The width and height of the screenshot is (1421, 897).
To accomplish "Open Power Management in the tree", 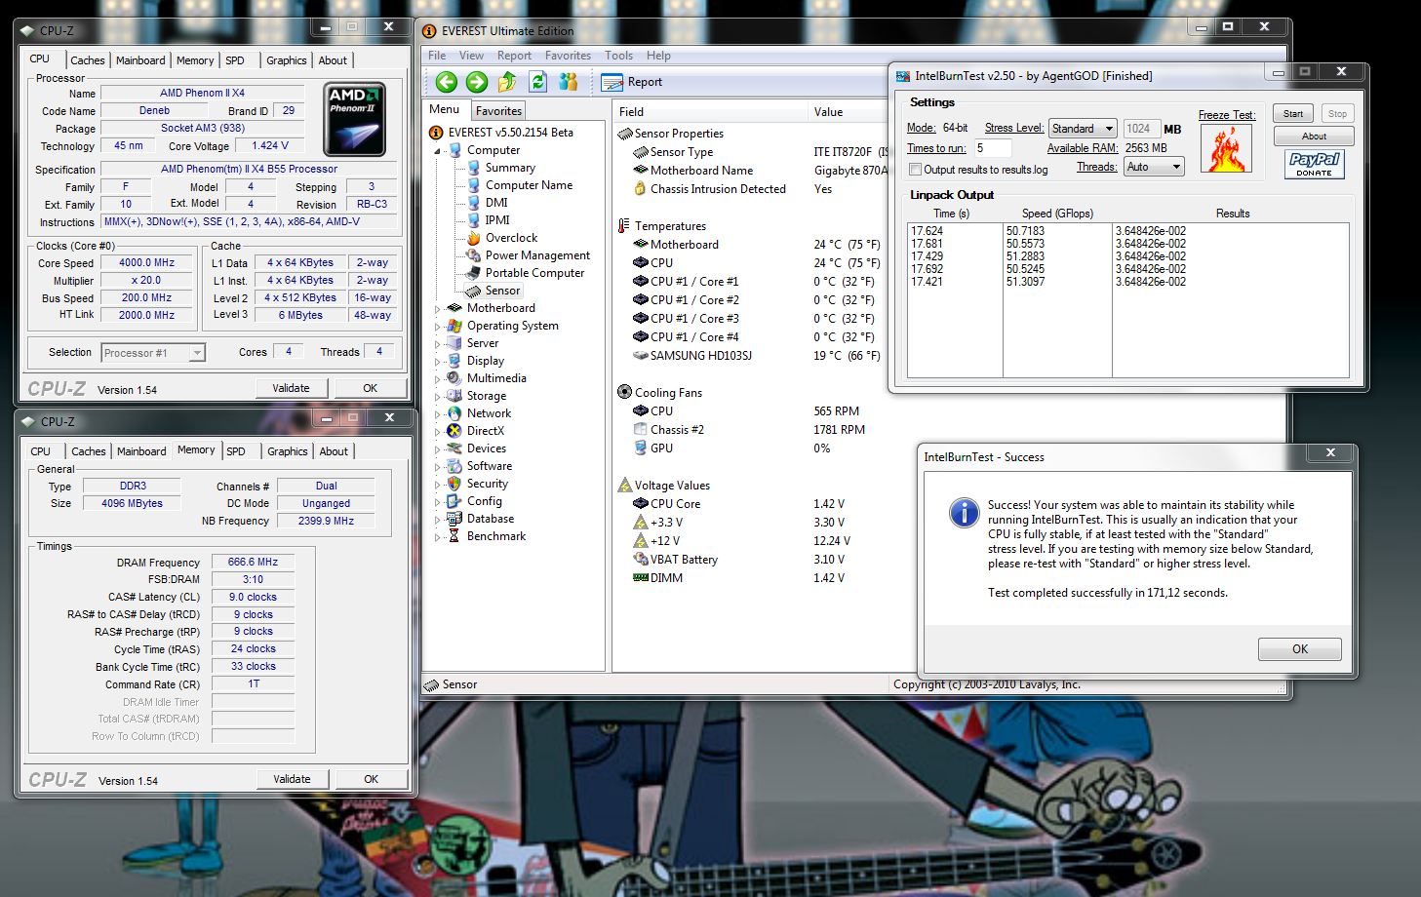I will pyautogui.click(x=537, y=255).
